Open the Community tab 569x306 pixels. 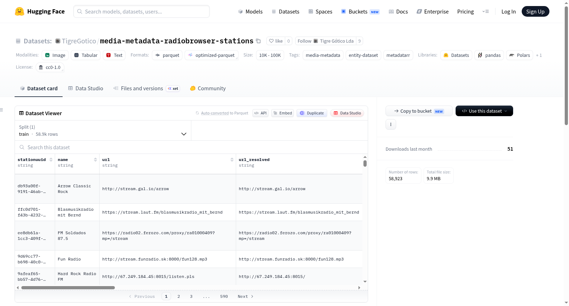(208, 88)
